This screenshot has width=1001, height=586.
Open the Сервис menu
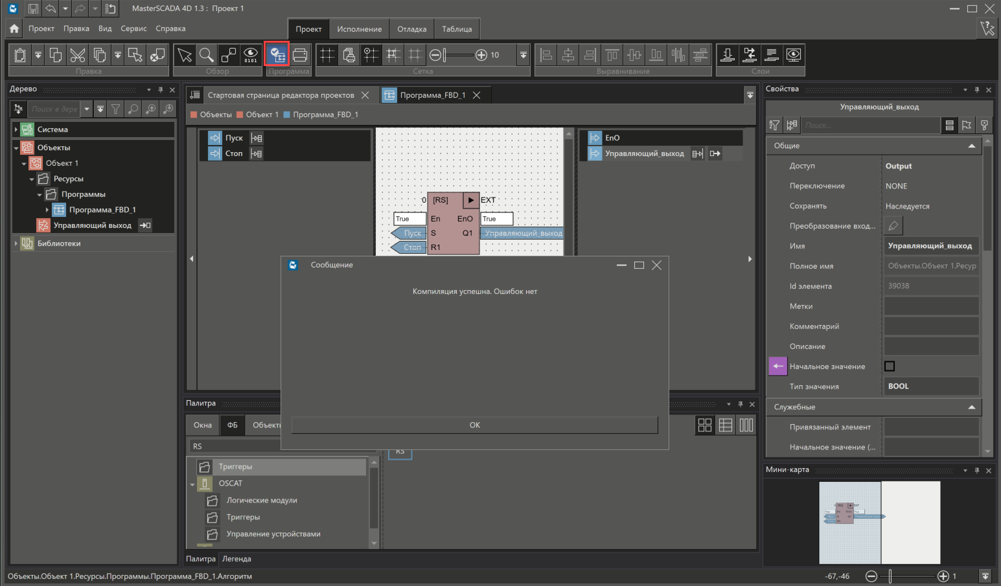click(133, 28)
